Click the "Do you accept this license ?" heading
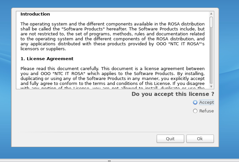 [x=173, y=94]
